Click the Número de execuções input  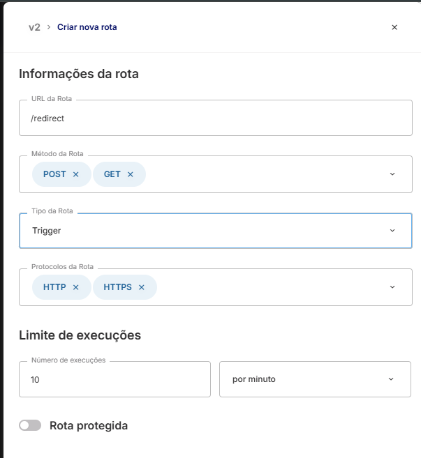tap(115, 379)
